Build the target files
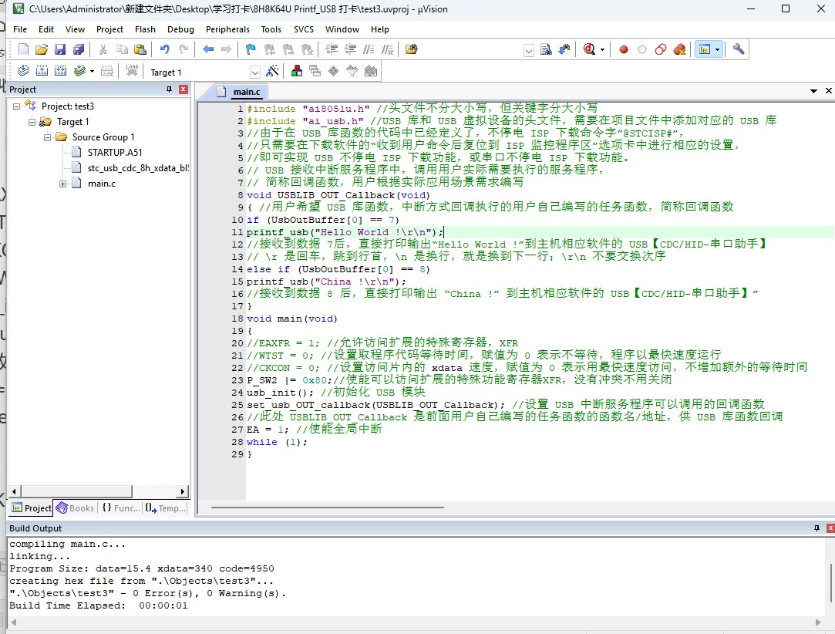The height and width of the screenshot is (634, 835). [42, 71]
